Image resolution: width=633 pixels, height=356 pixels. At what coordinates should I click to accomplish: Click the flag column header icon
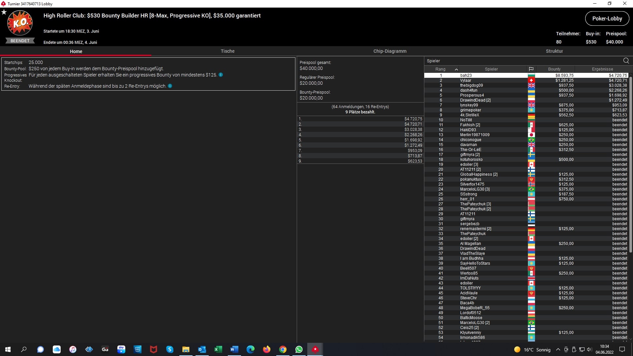coord(531,69)
